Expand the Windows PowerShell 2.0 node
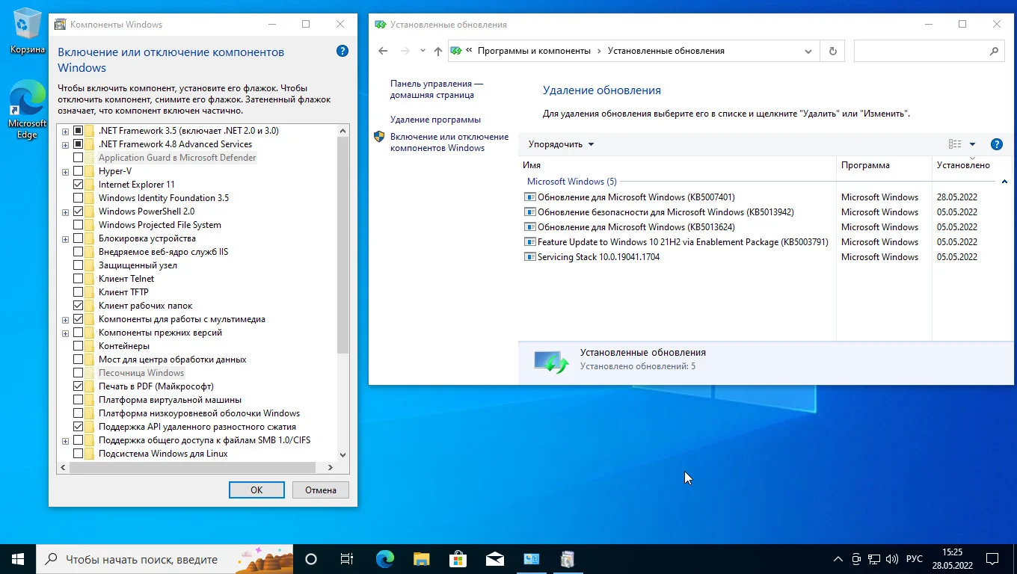This screenshot has height=574, width=1017. (66, 212)
